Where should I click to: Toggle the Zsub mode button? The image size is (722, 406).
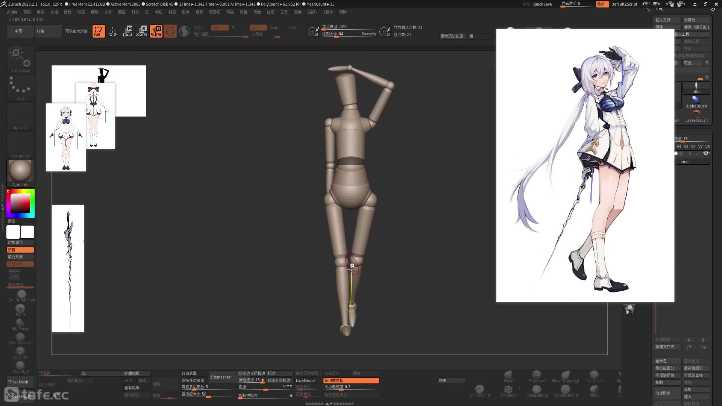(274, 27)
